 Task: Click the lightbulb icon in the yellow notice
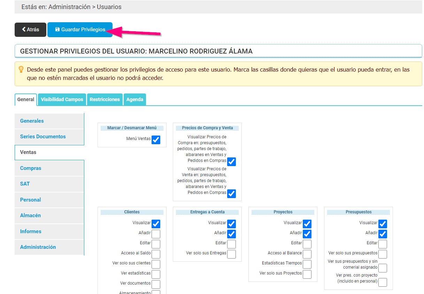point(21,70)
